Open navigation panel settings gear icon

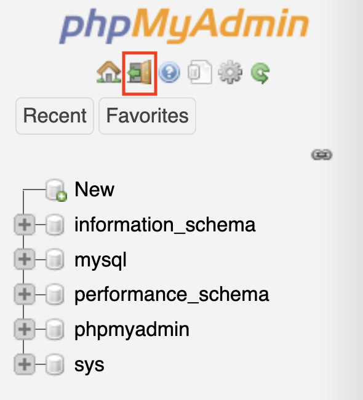pos(230,72)
